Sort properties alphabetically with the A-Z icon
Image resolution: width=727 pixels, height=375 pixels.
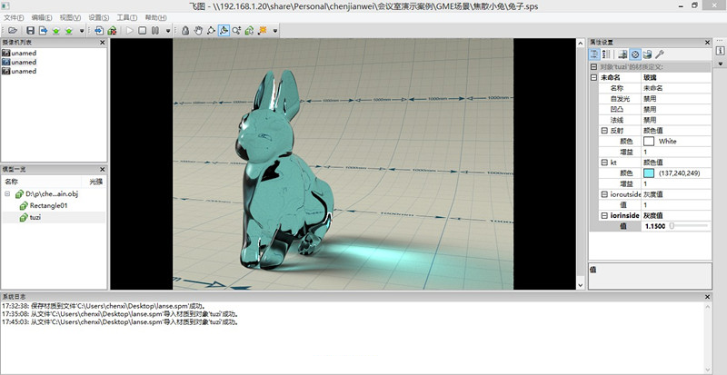coord(605,54)
